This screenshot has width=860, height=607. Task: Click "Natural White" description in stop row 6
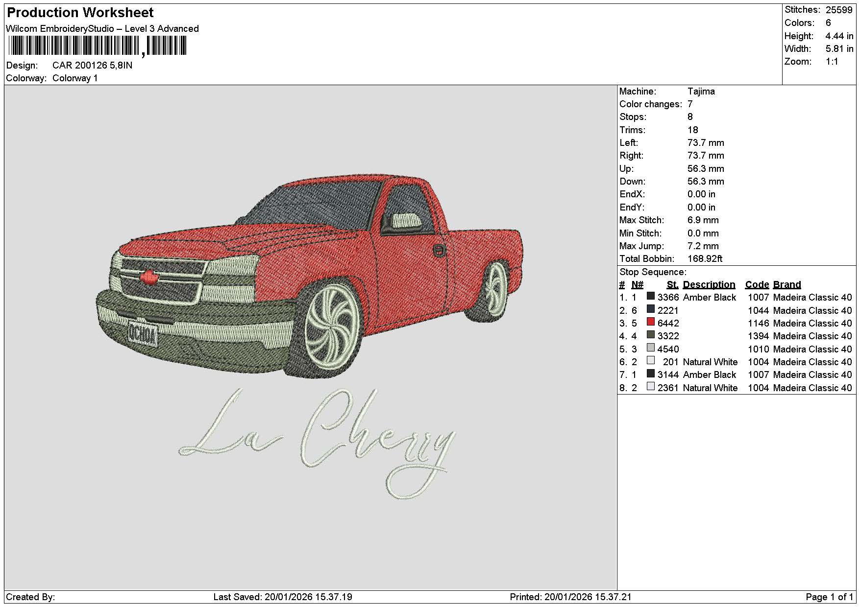[x=710, y=362]
